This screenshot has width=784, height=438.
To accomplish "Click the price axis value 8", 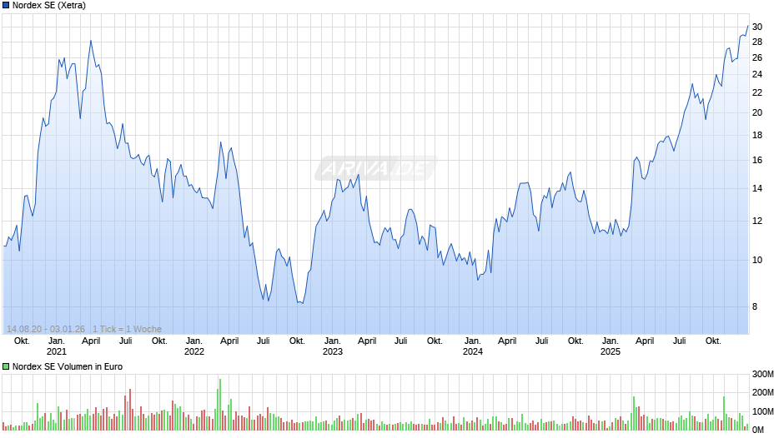I will (x=755, y=307).
